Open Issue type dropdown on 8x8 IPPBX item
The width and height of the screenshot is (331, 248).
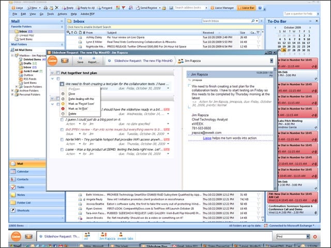coord(80,134)
